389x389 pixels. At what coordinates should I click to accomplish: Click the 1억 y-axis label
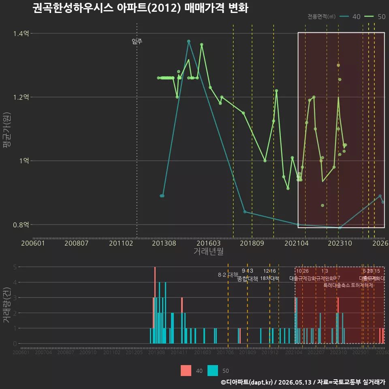coord(24,161)
